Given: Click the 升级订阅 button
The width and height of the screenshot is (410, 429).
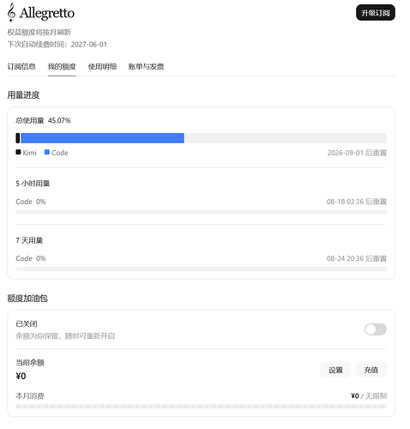Looking at the screenshot, I should pyautogui.click(x=376, y=13).
